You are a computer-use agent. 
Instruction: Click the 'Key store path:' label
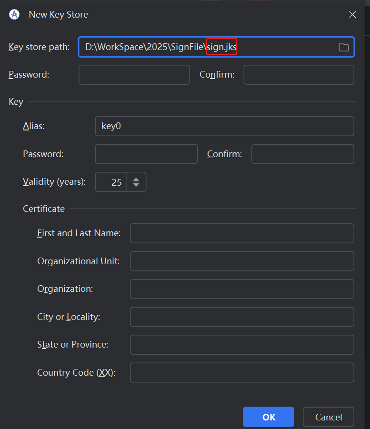pos(39,47)
